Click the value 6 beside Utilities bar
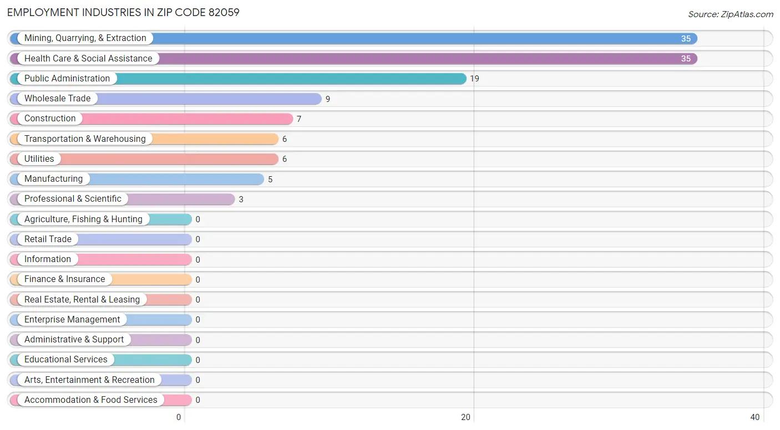780x430 pixels. (285, 159)
